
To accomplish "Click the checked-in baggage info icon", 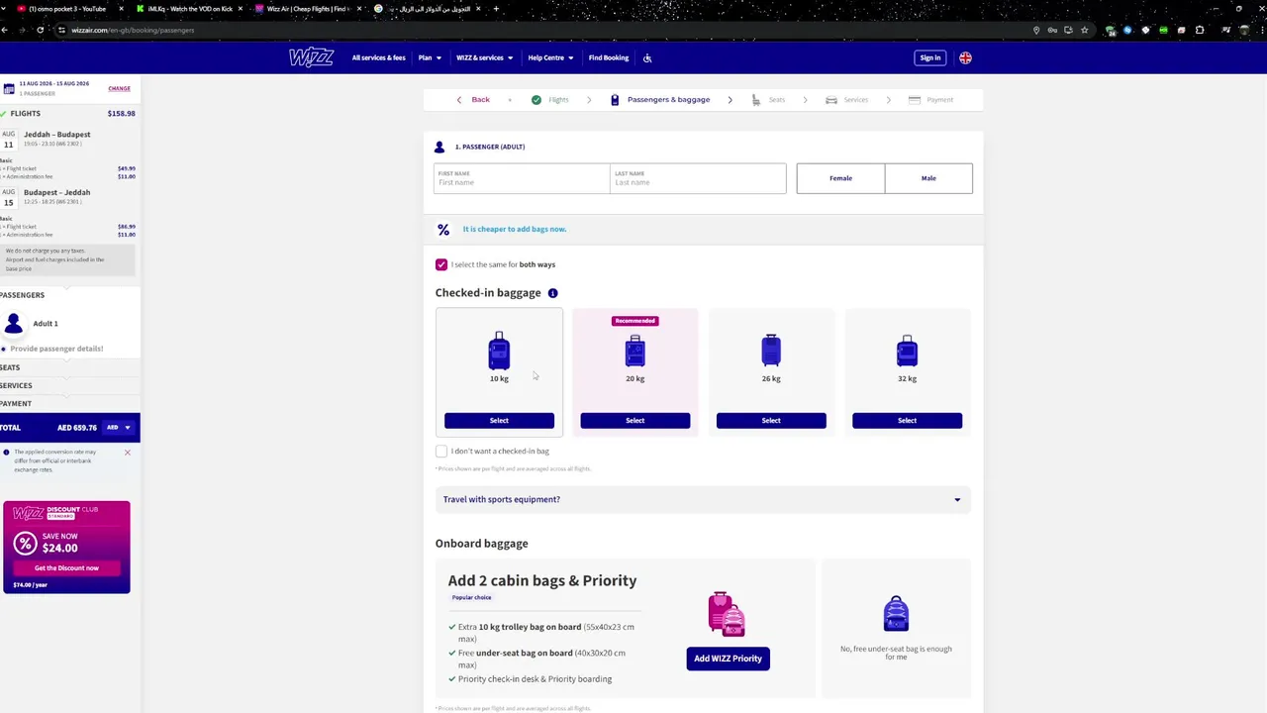I will tap(552, 293).
